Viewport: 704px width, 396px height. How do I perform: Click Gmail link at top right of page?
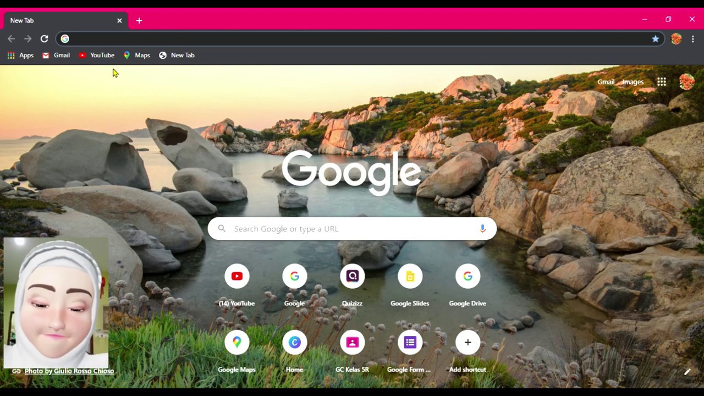(606, 82)
